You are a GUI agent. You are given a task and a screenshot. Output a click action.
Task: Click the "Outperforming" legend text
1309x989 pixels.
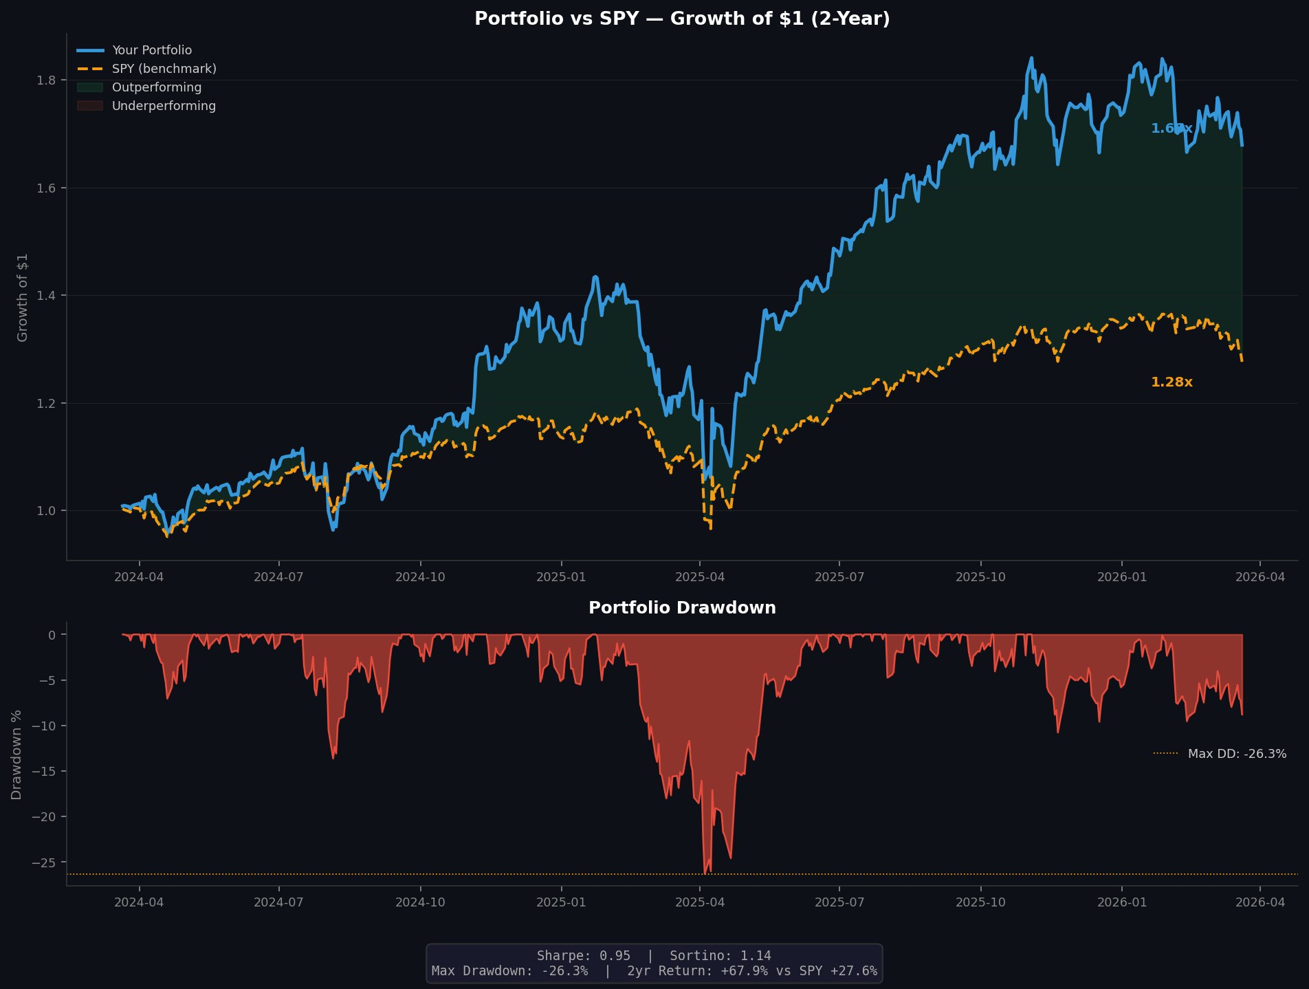pyautogui.click(x=157, y=87)
